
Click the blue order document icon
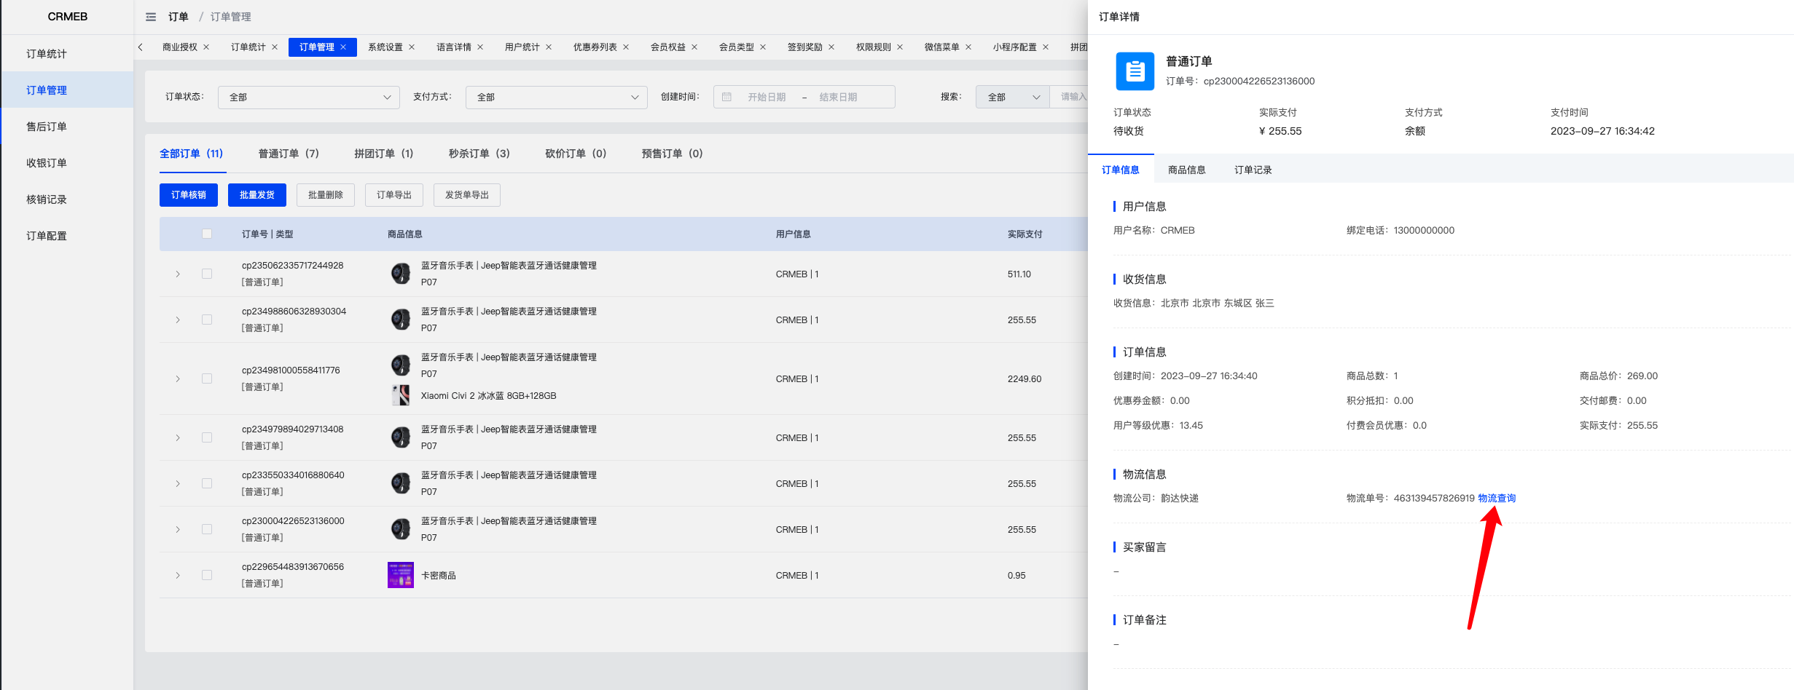[1135, 71]
